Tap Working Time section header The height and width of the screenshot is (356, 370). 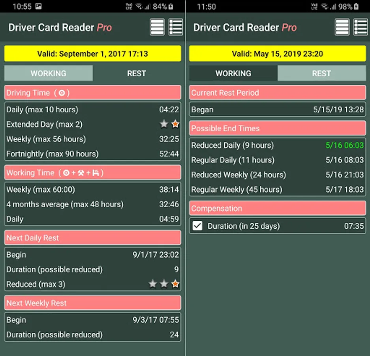click(x=92, y=172)
